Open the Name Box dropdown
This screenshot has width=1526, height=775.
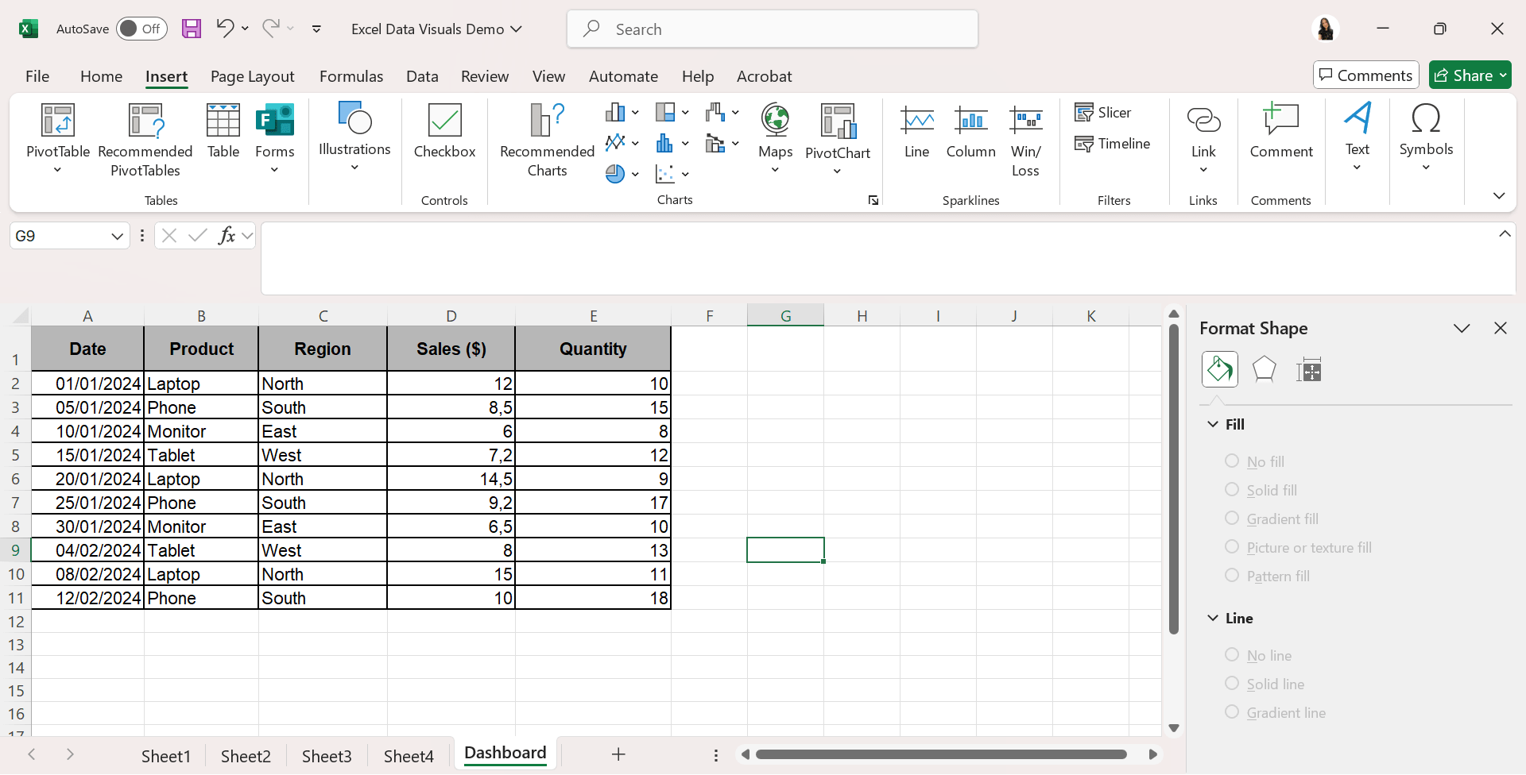point(117,237)
